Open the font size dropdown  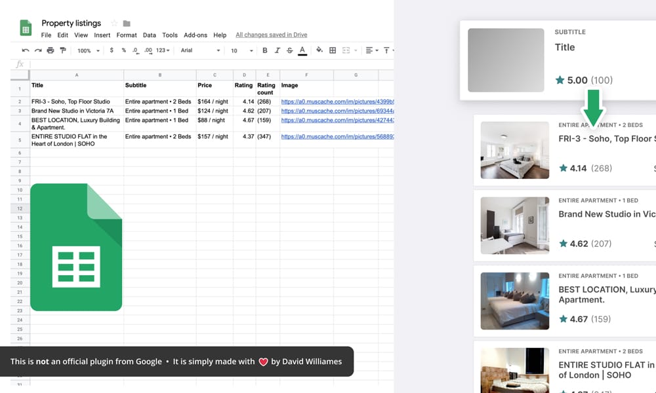pyautogui.click(x=237, y=50)
